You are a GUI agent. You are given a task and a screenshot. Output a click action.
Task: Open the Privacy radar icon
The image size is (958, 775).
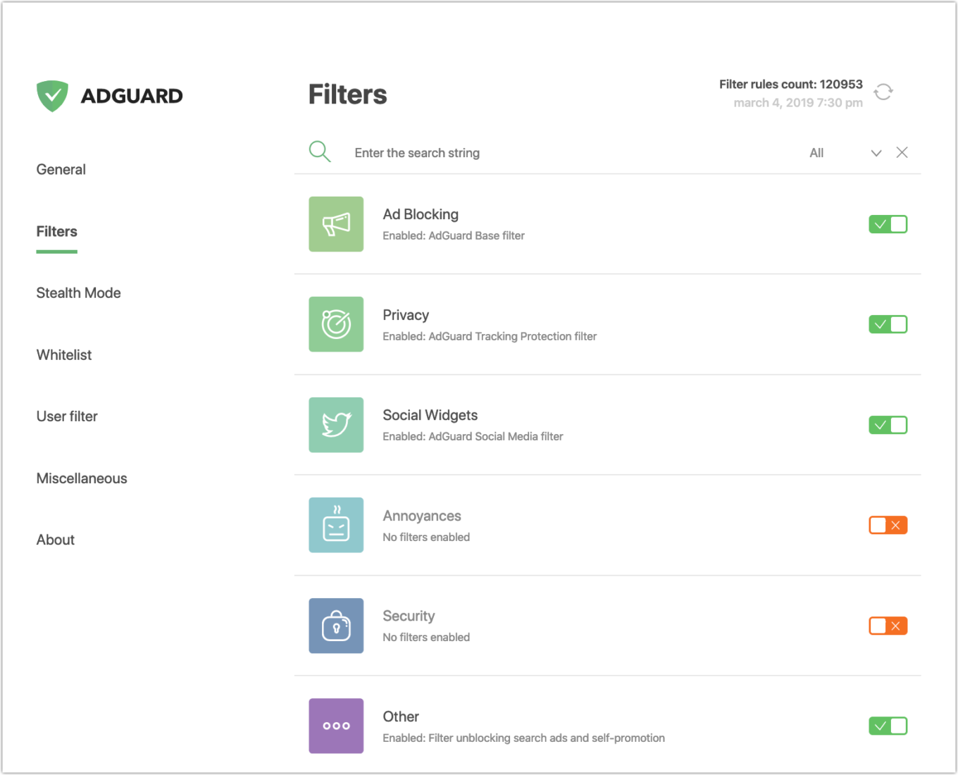(336, 324)
